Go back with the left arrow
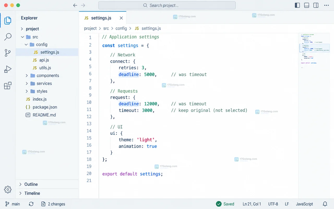 pos(75,5)
